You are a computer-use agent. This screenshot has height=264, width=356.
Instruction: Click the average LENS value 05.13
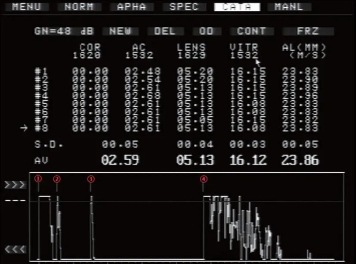195,160
